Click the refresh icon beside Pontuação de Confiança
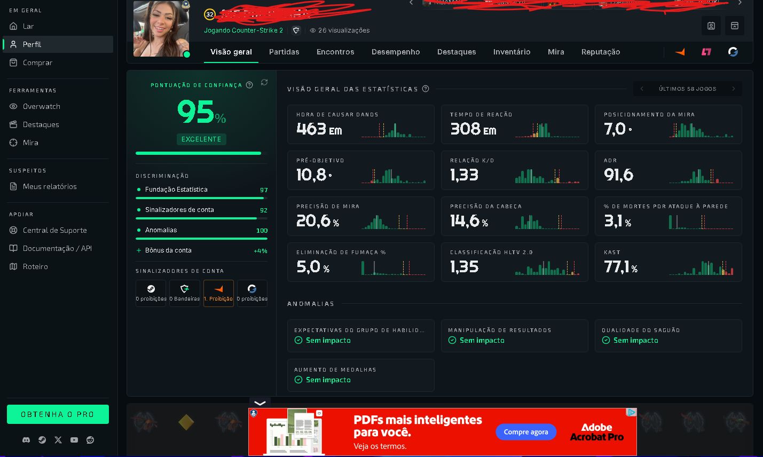 (264, 82)
